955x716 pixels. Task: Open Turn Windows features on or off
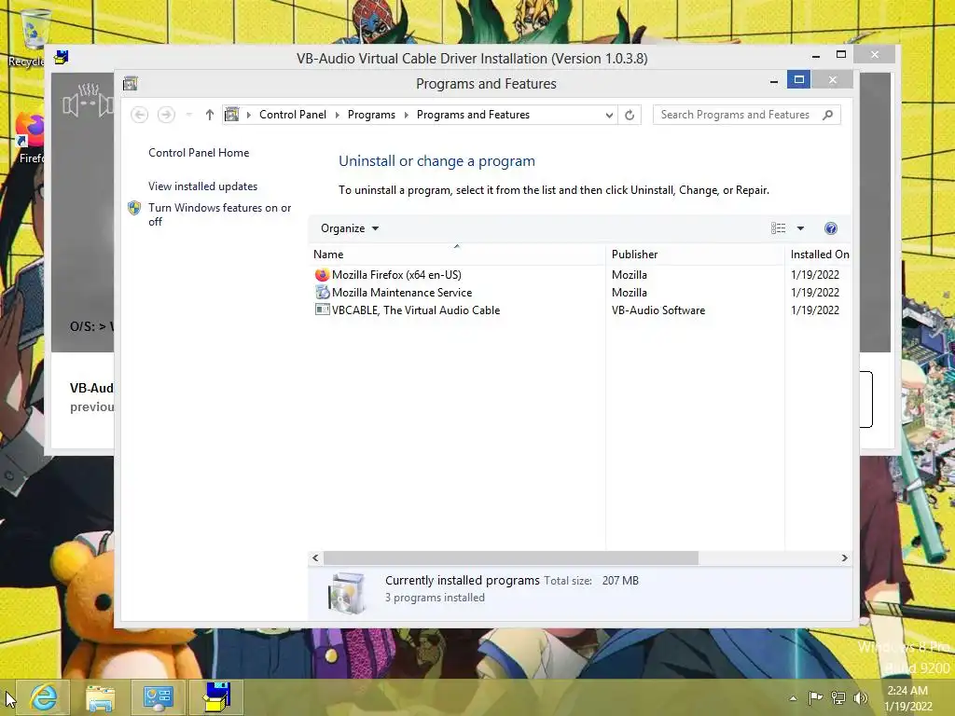click(x=219, y=214)
